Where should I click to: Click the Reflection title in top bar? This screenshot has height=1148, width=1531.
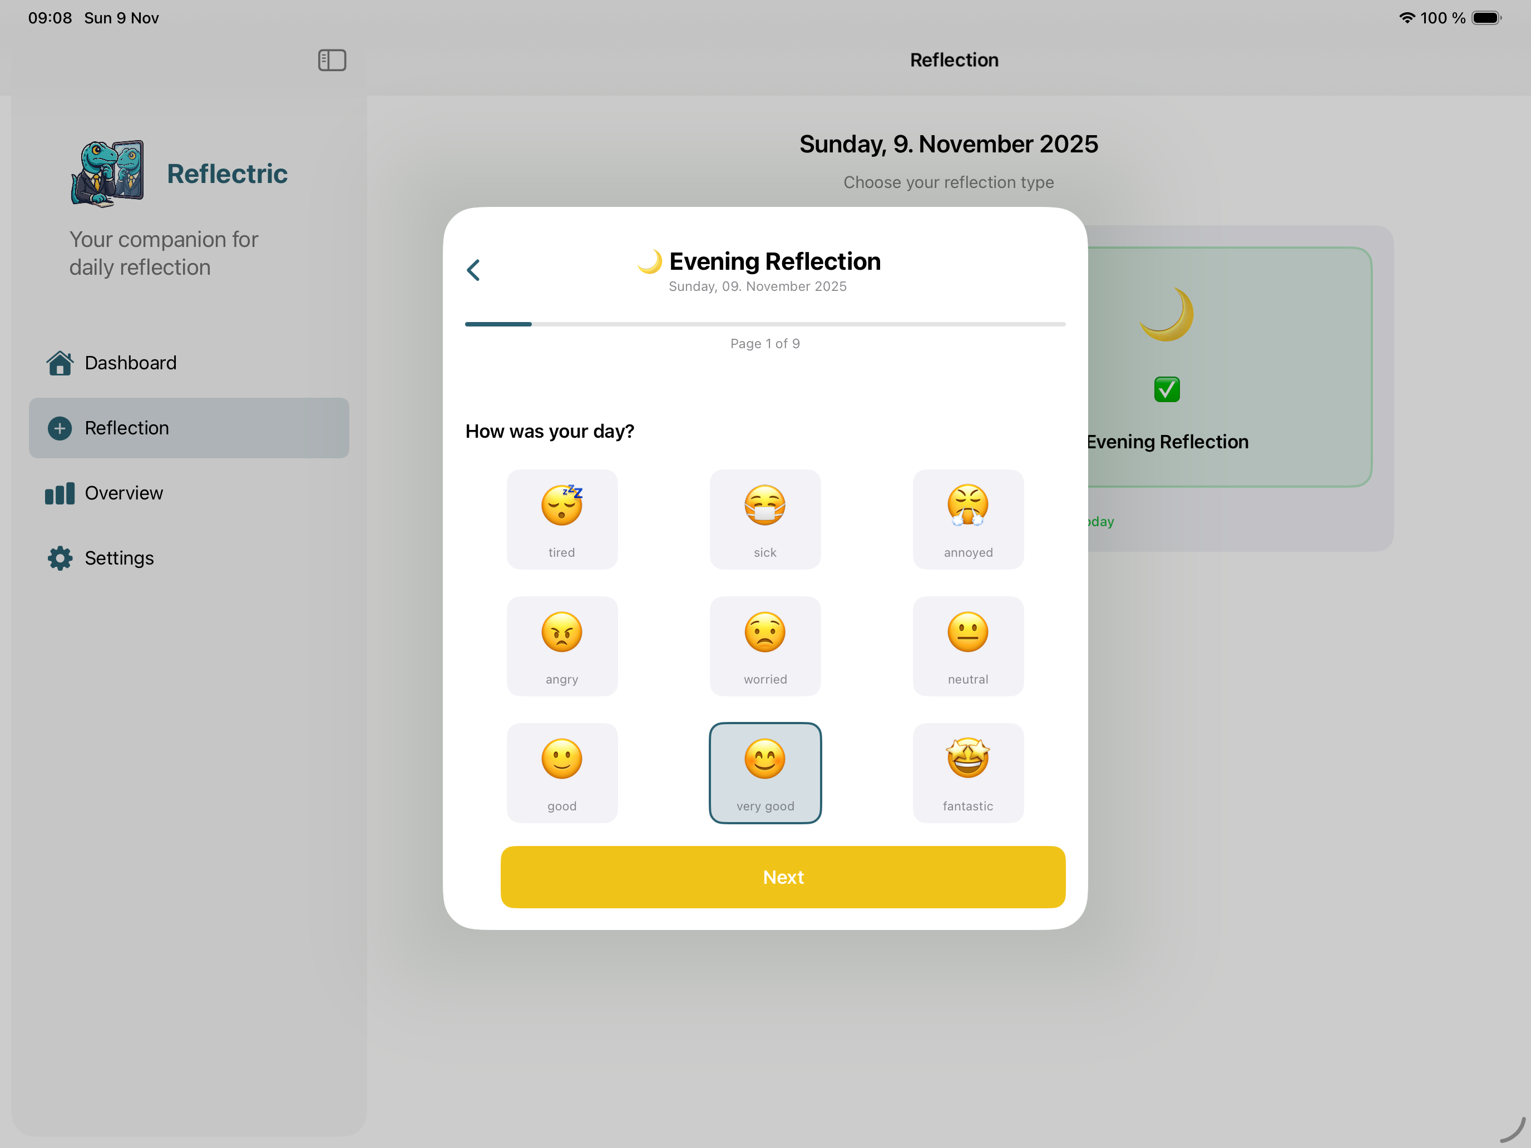coord(954,60)
